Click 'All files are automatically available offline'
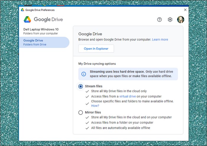Image resolution: width=207 pixels, height=146 pixels. pyautogui.click(x=121, y=128)
